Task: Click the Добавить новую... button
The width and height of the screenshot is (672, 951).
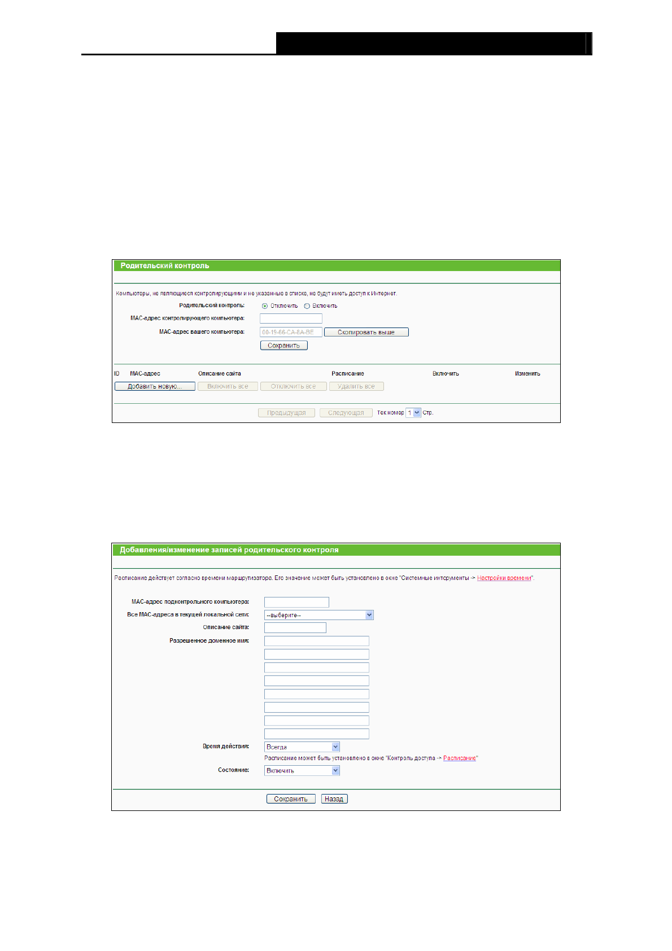Action: click(155, 387)
